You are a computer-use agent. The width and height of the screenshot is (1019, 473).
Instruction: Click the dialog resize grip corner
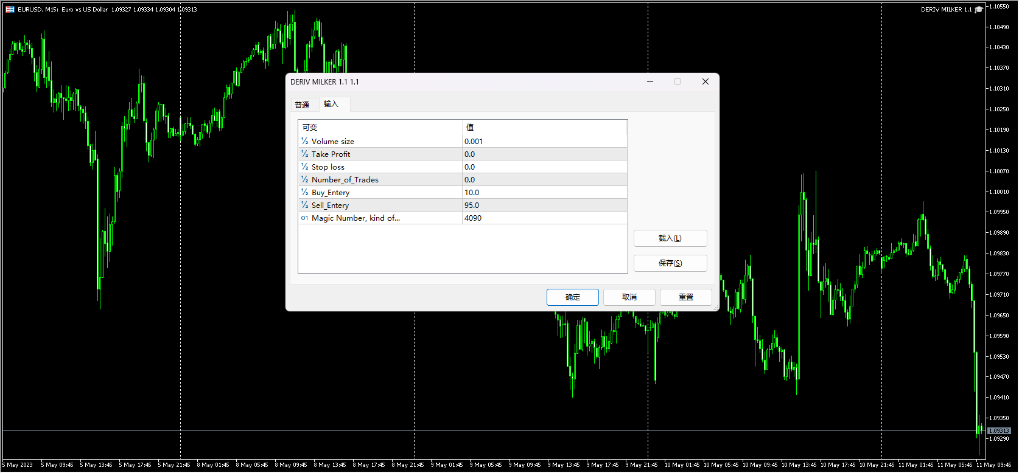tap(716, 308)
